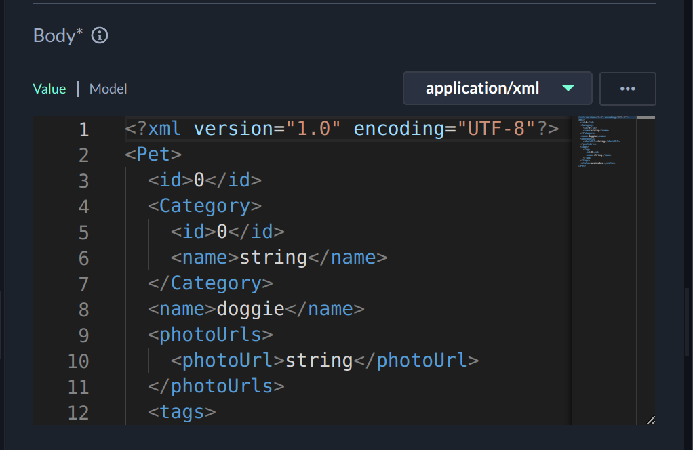The width and height of the screenshot is (693, 450).
Task: Click the editor resize handle in corner
Action: coord(650,420)
